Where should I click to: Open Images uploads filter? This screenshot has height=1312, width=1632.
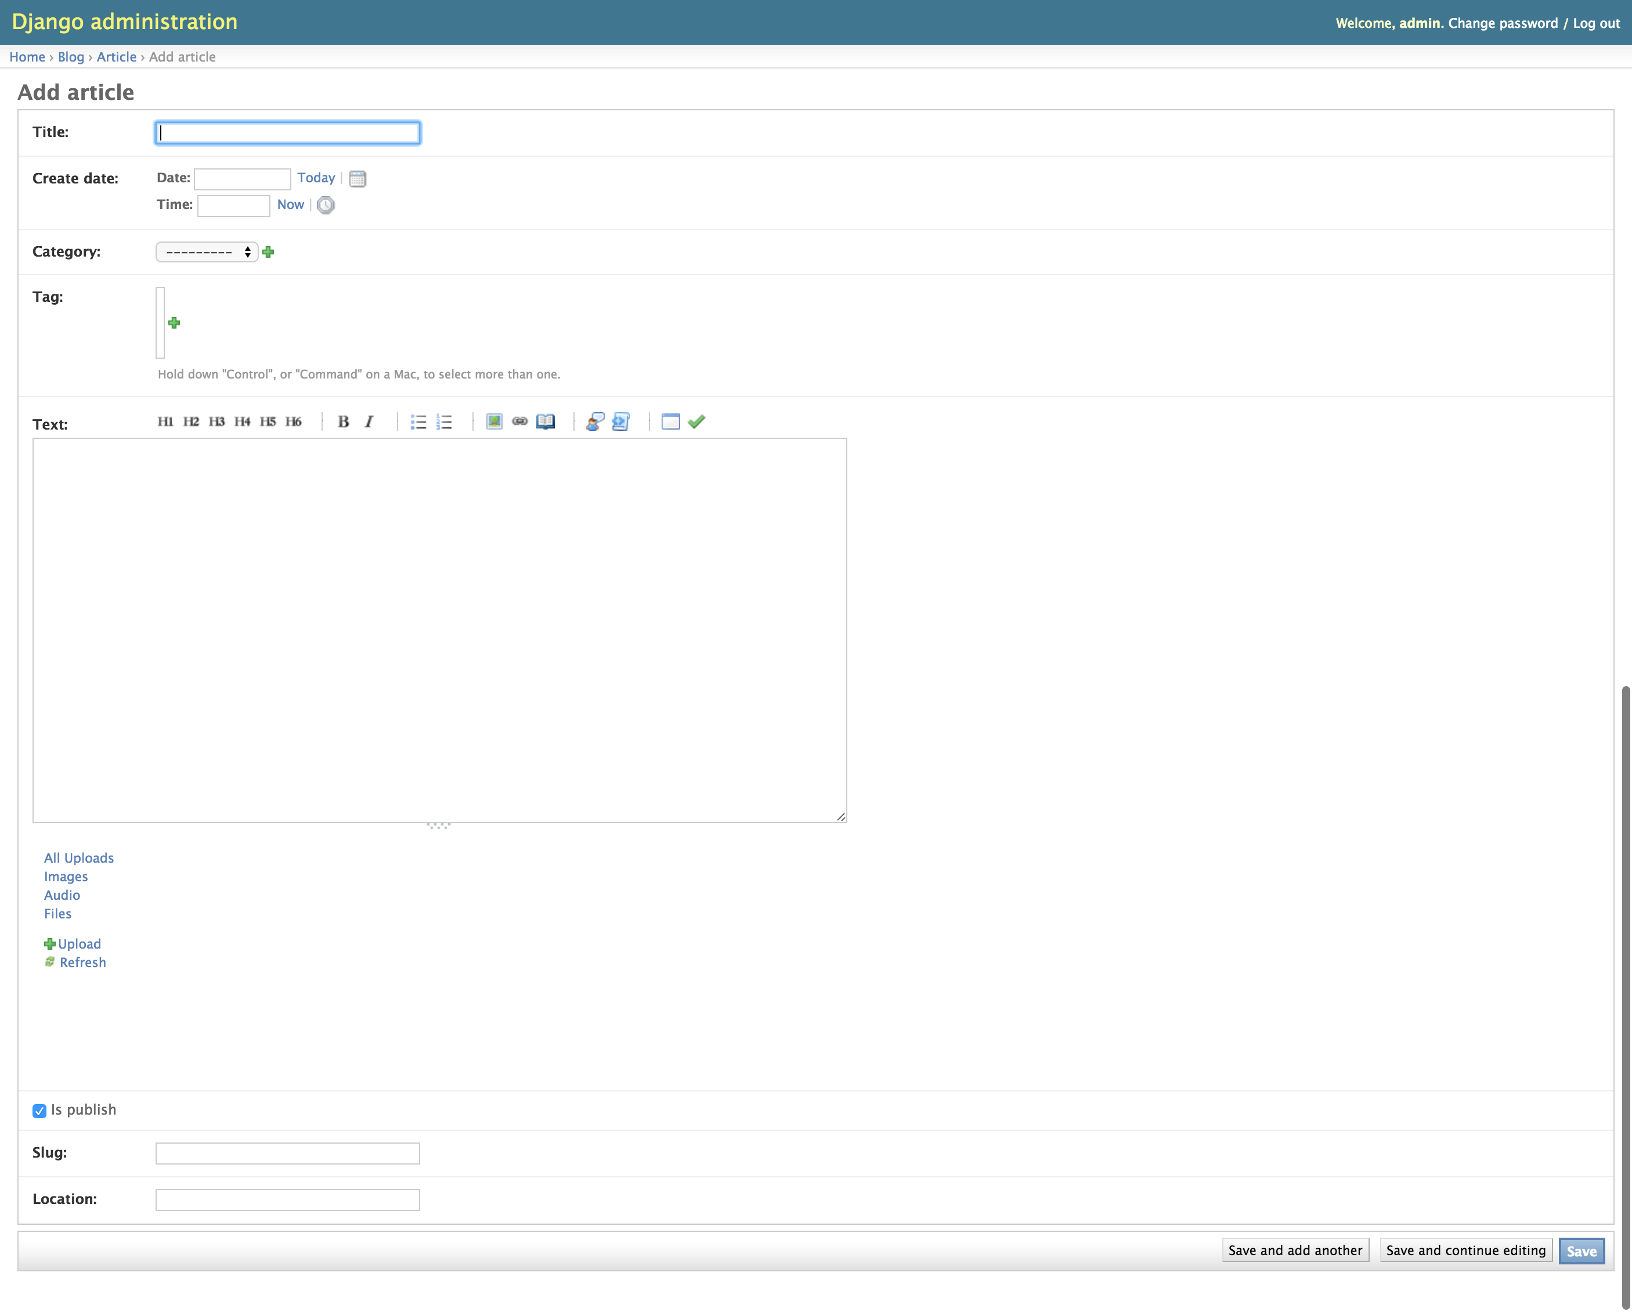pyautogui.click(x=66, y=877)
